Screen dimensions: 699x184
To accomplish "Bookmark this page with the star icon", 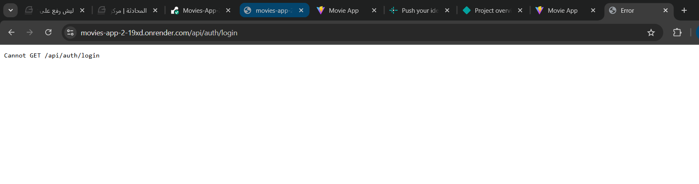I will point(651,32).
